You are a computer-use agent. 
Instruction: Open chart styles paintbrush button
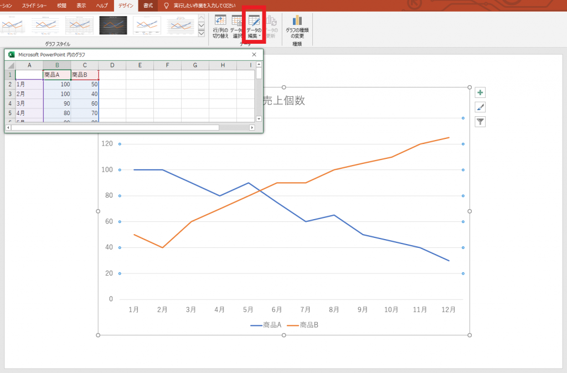[x=480, y=107]
